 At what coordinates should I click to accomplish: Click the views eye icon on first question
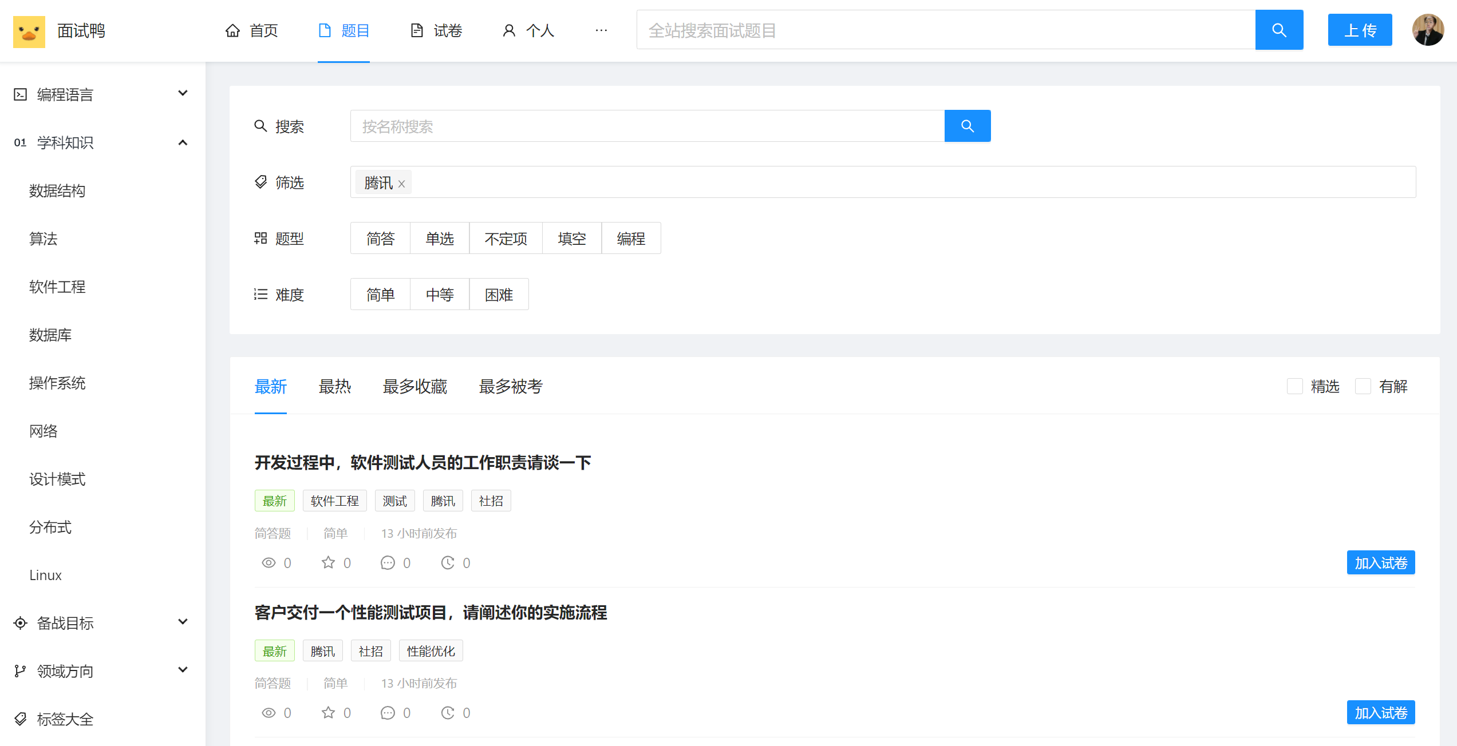tap(269, 562)
